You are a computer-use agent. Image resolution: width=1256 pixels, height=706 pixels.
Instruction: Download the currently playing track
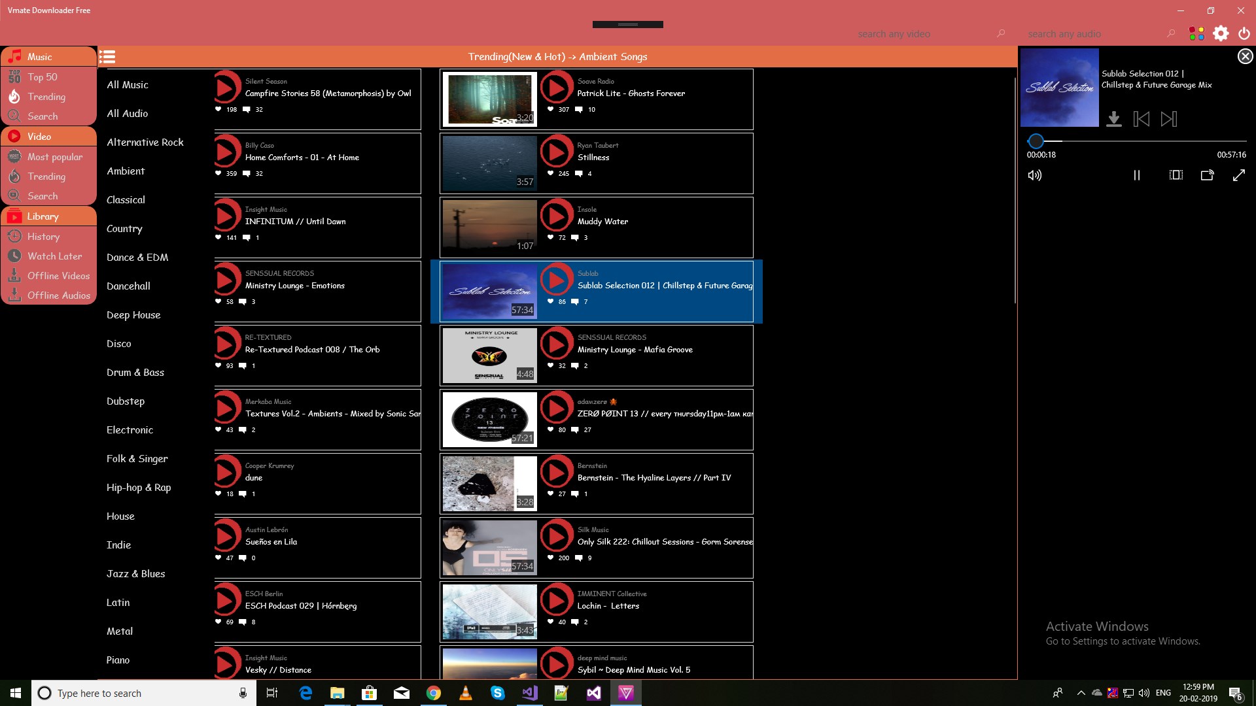coord(1113,119)
